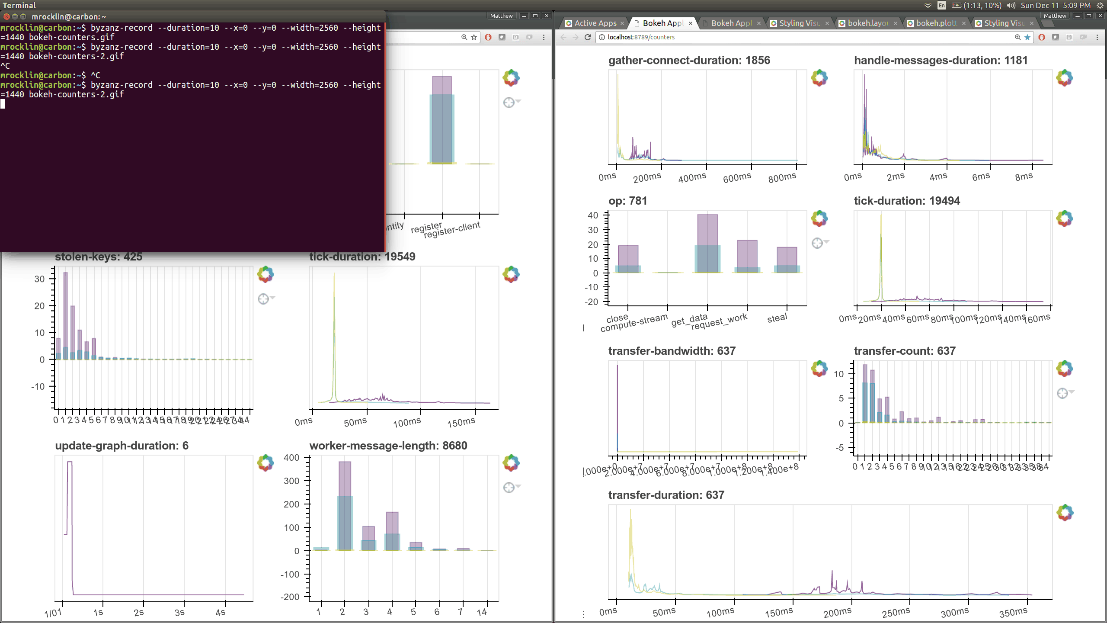Open the battery status indicator menu
The height and width of the screenshot is (623, 1107).
(x=957, y=5)
